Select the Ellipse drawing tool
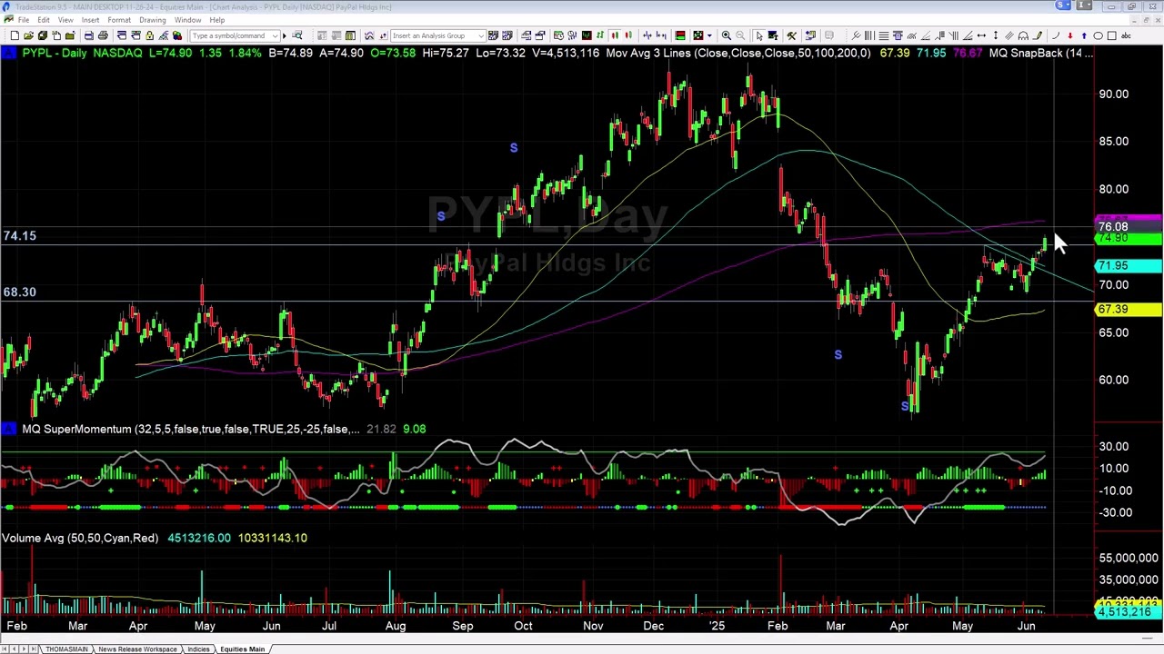The width and height of the screenshot is (1164, 654). click(1098, 35)
